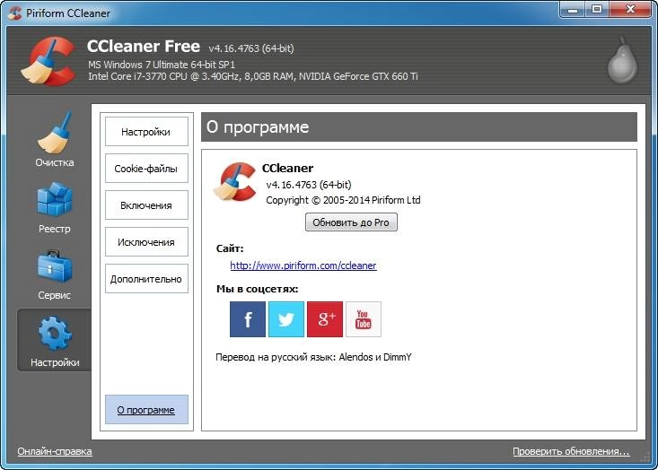
Task: Open CCleaner's Google+ page
Action: click(x=325, y=319)
